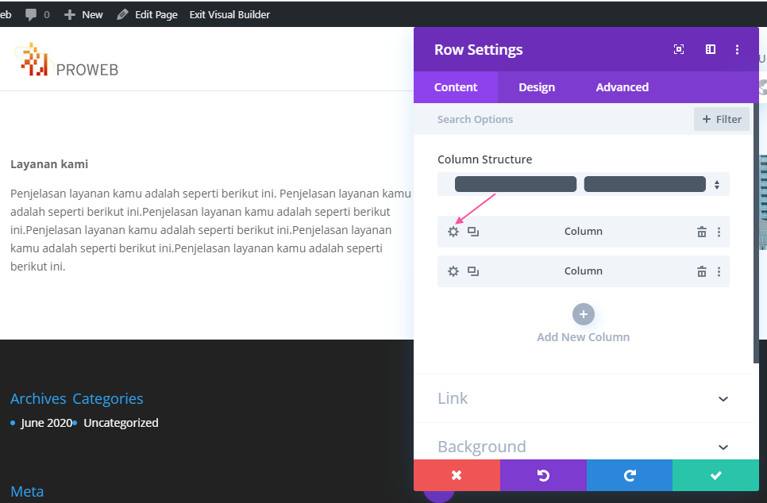Open more options for first Column
The image size is (767, 503).
click(719, 232)
